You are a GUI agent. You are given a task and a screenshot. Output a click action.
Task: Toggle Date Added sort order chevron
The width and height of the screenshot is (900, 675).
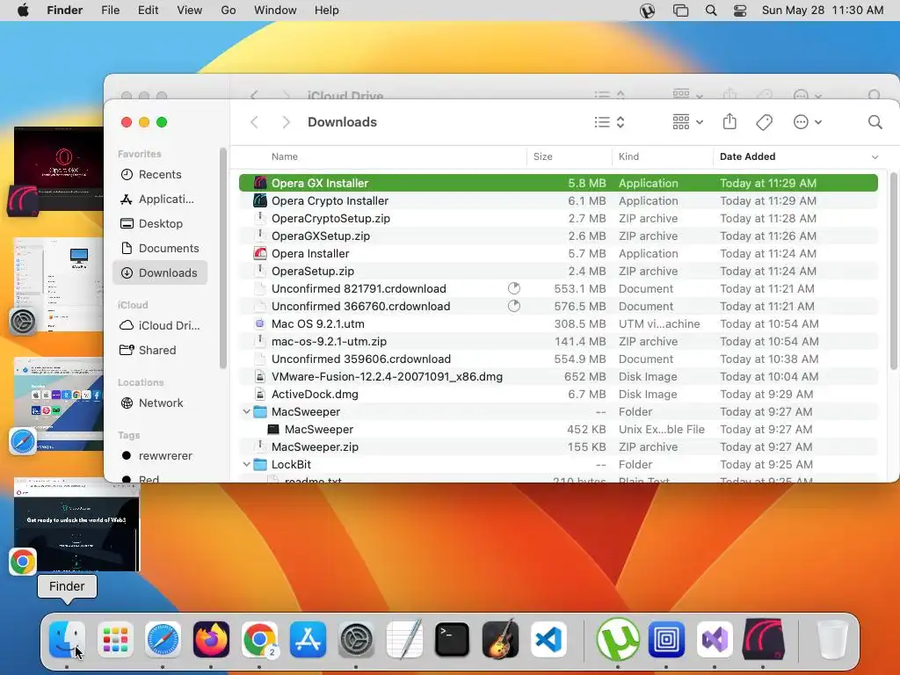coord(875,156)
